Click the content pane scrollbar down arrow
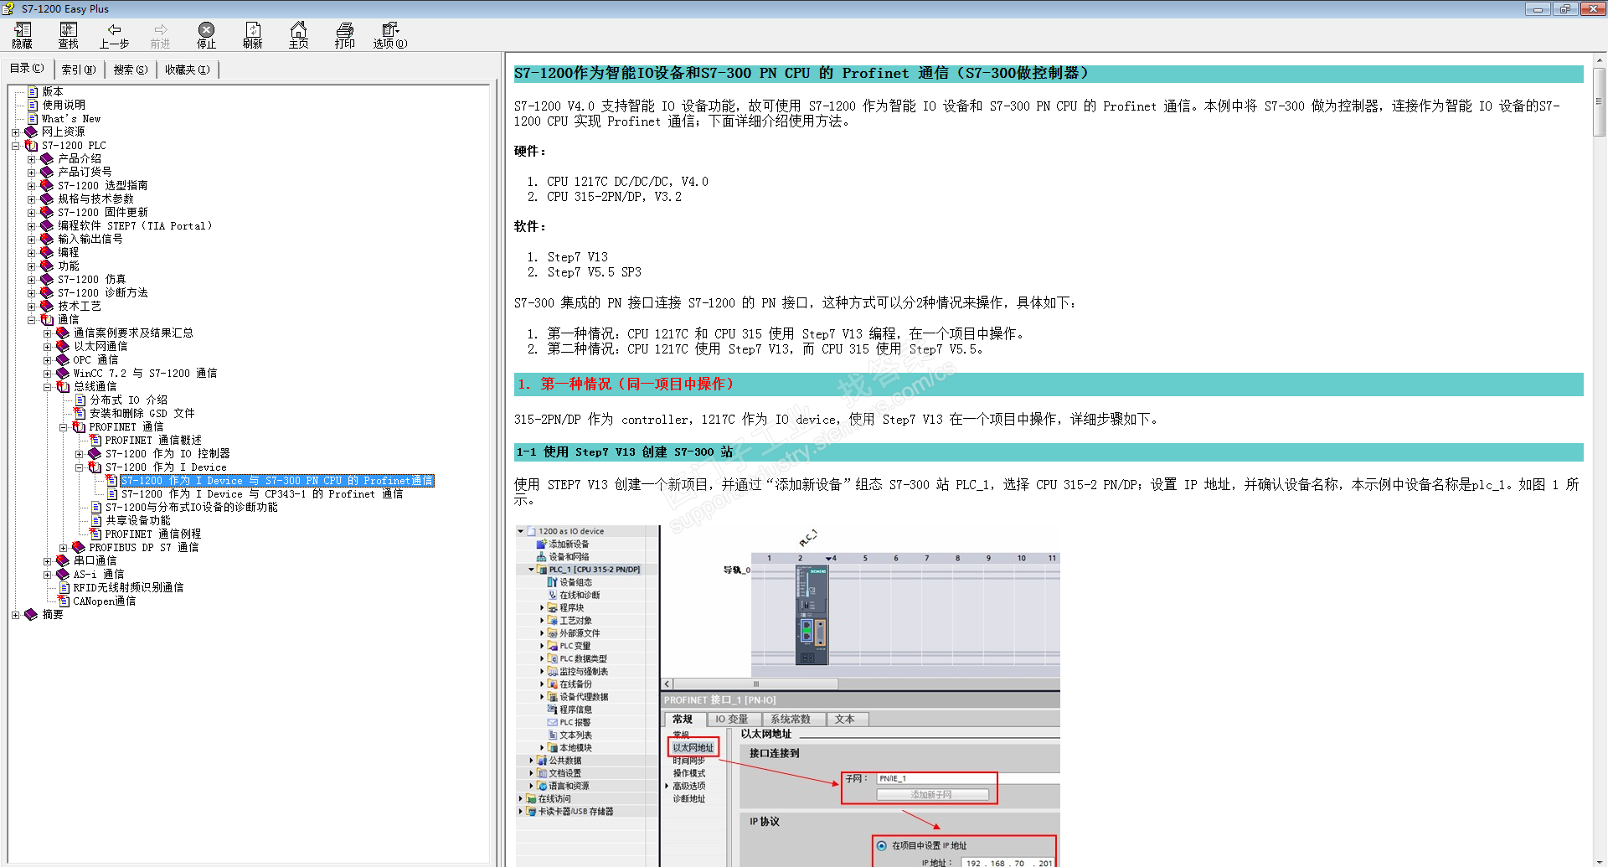The width and height of the screenshot is (1608, 867). click(x=1600, y=860)
